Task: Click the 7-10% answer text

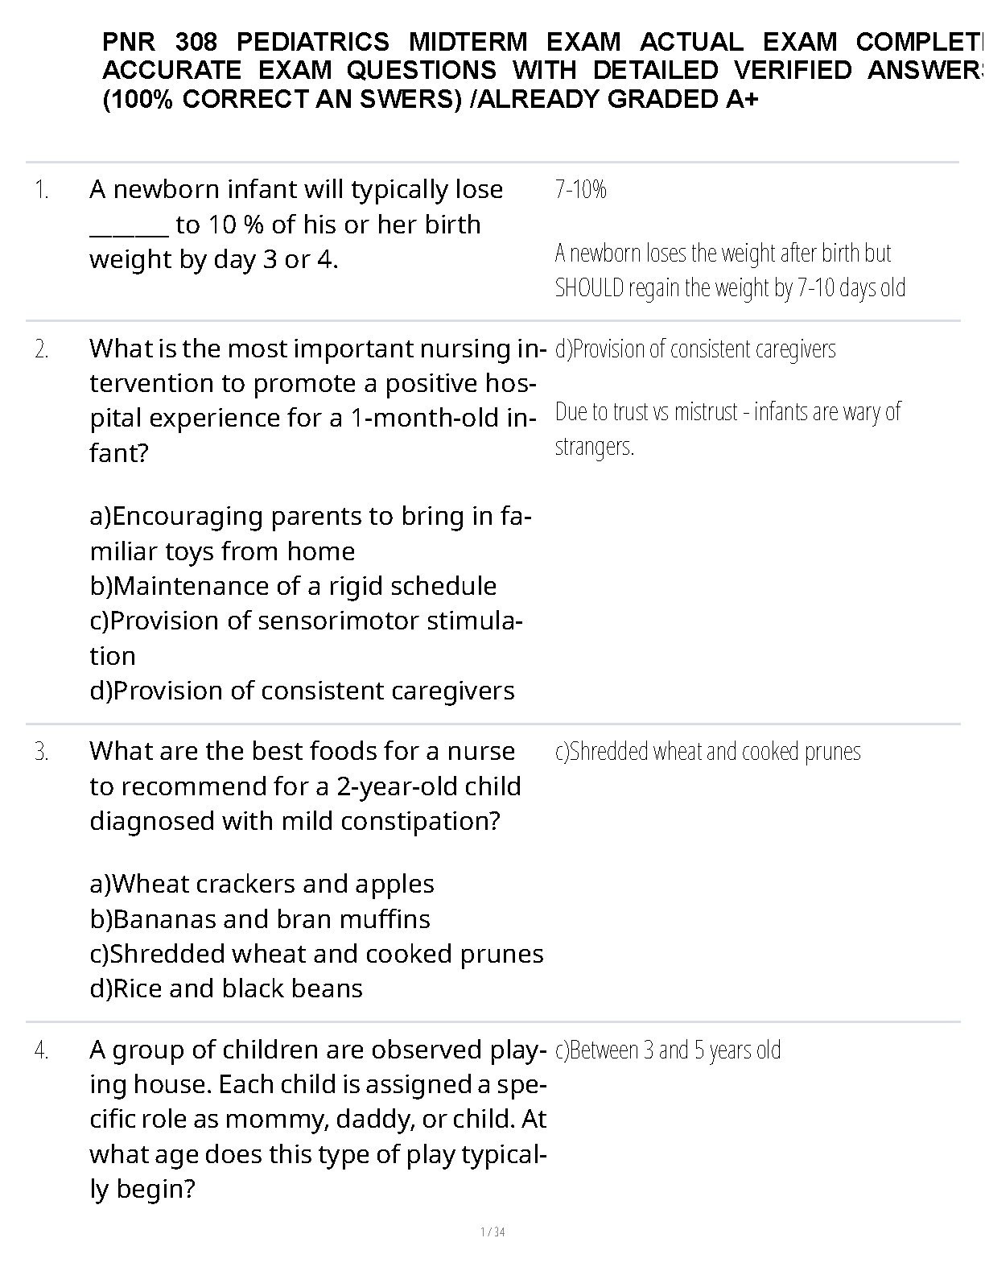Action: point(580,190)
